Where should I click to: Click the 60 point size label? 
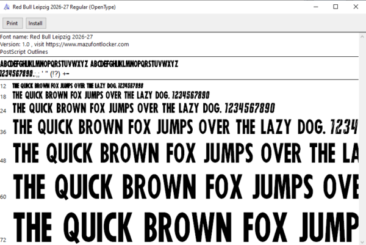tap(3, 197)
